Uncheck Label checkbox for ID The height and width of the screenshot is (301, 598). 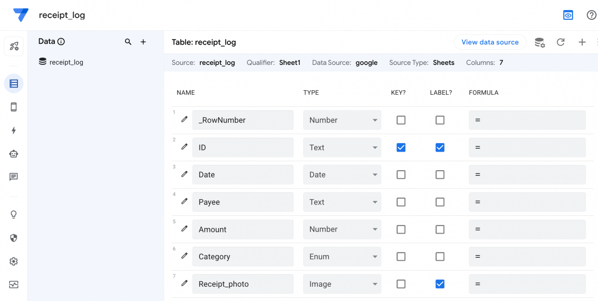[440, 147]
